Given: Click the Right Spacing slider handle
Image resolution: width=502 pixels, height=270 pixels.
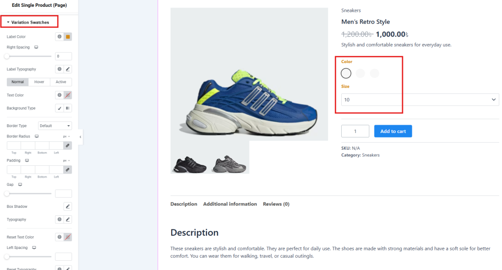Looking at the screenshot, I should (7, 56).
